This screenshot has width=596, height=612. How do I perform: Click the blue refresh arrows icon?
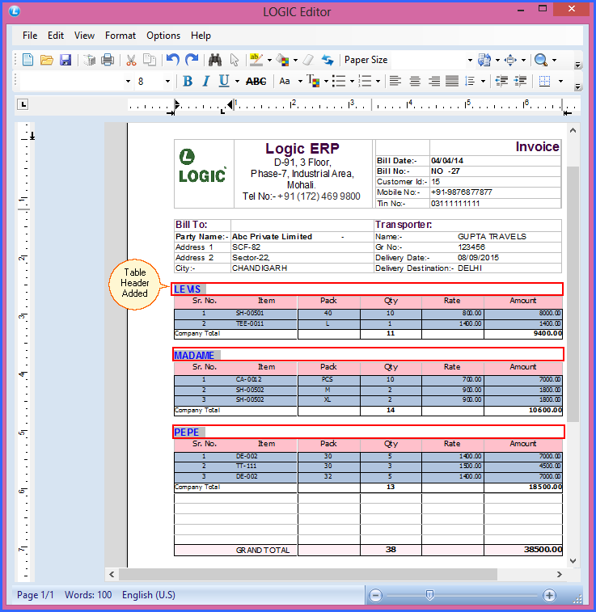328,60
